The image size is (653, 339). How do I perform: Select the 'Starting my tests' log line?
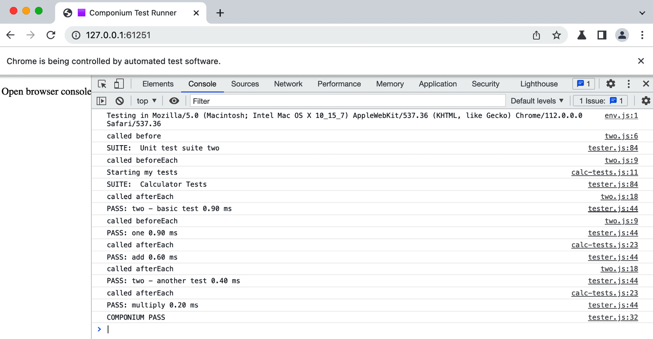click(142, 172)
